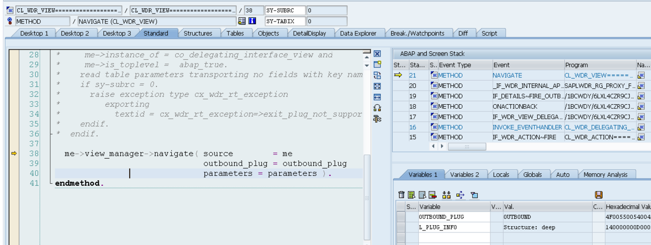The height and width of the screenshot is (245, 651).
Task: Click the Event column header in stack
Action: point(527,65)
